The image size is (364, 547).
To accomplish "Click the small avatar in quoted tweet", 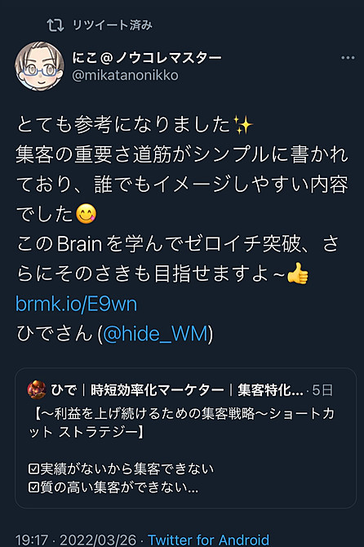I will pyautogui.click(x=37, y=389).
